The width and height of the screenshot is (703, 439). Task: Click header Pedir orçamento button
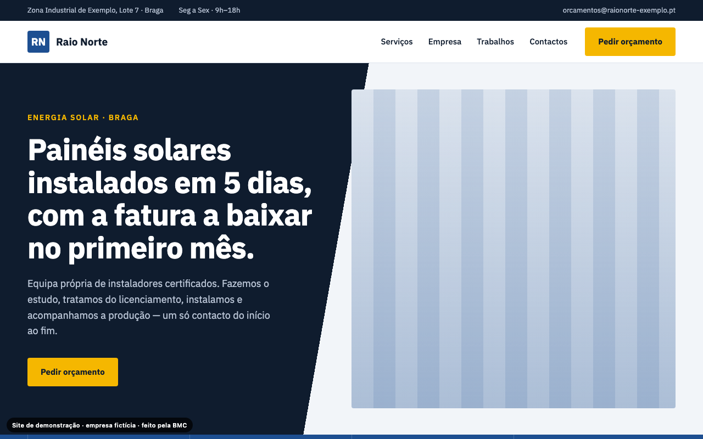(x=630, y=42)
